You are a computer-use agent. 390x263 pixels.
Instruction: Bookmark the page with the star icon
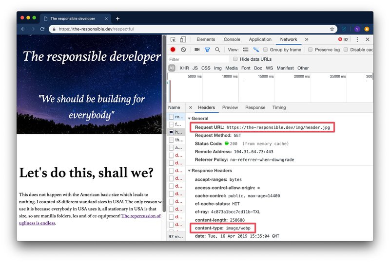[x=332, y=29]
